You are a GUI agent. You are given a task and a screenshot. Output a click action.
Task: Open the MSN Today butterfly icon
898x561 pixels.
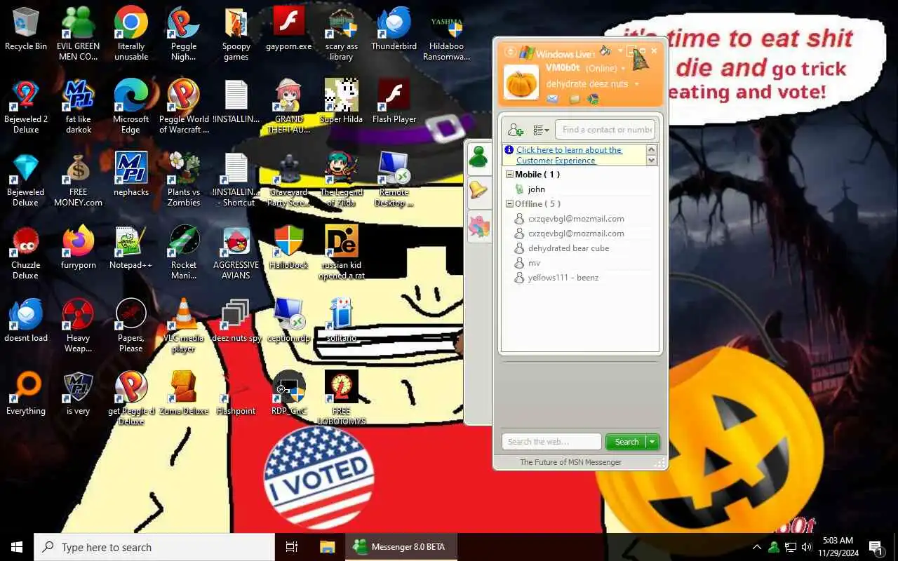(593, 99)
